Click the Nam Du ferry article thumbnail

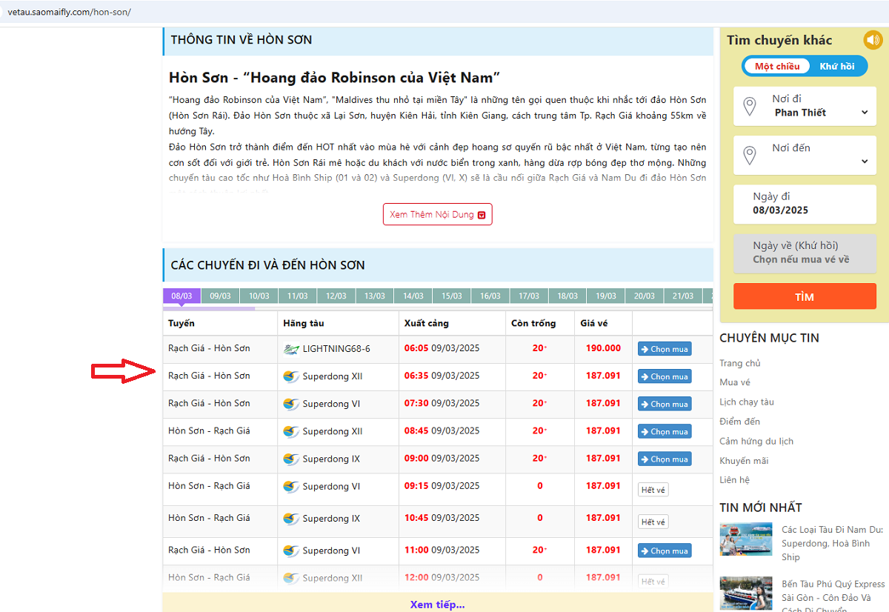[x=746, y=539]
